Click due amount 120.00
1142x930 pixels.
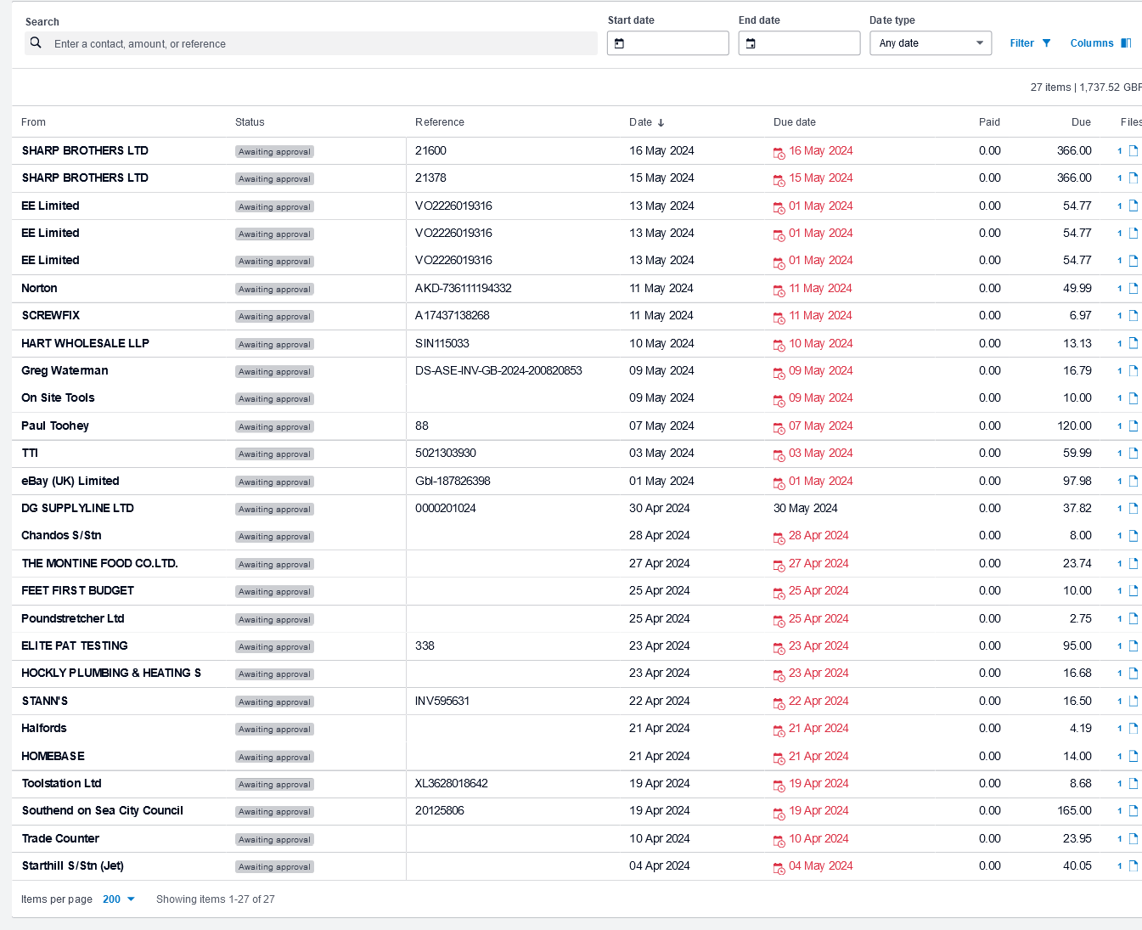tap(1074, 426)
